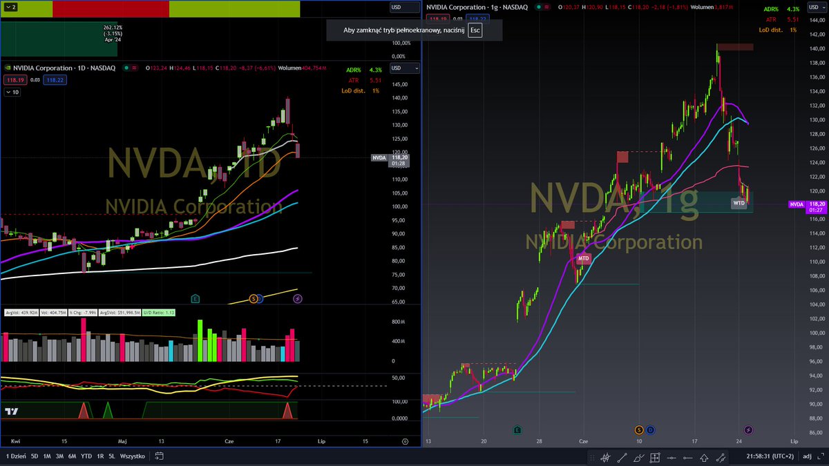Click the MTD label on the hourly chart
This screenshot has width=829, height=466.
click(584, 258)
